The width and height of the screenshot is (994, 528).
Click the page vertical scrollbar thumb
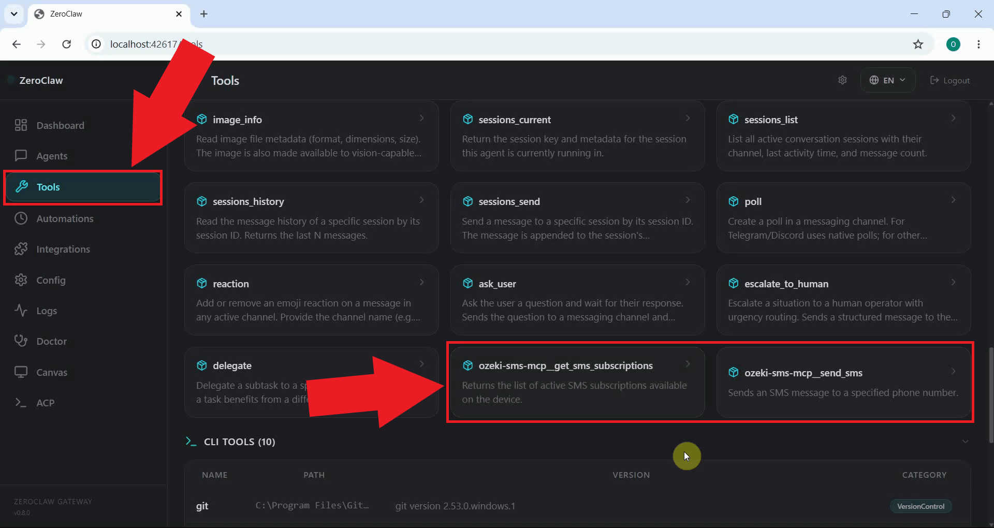(991, 394)
